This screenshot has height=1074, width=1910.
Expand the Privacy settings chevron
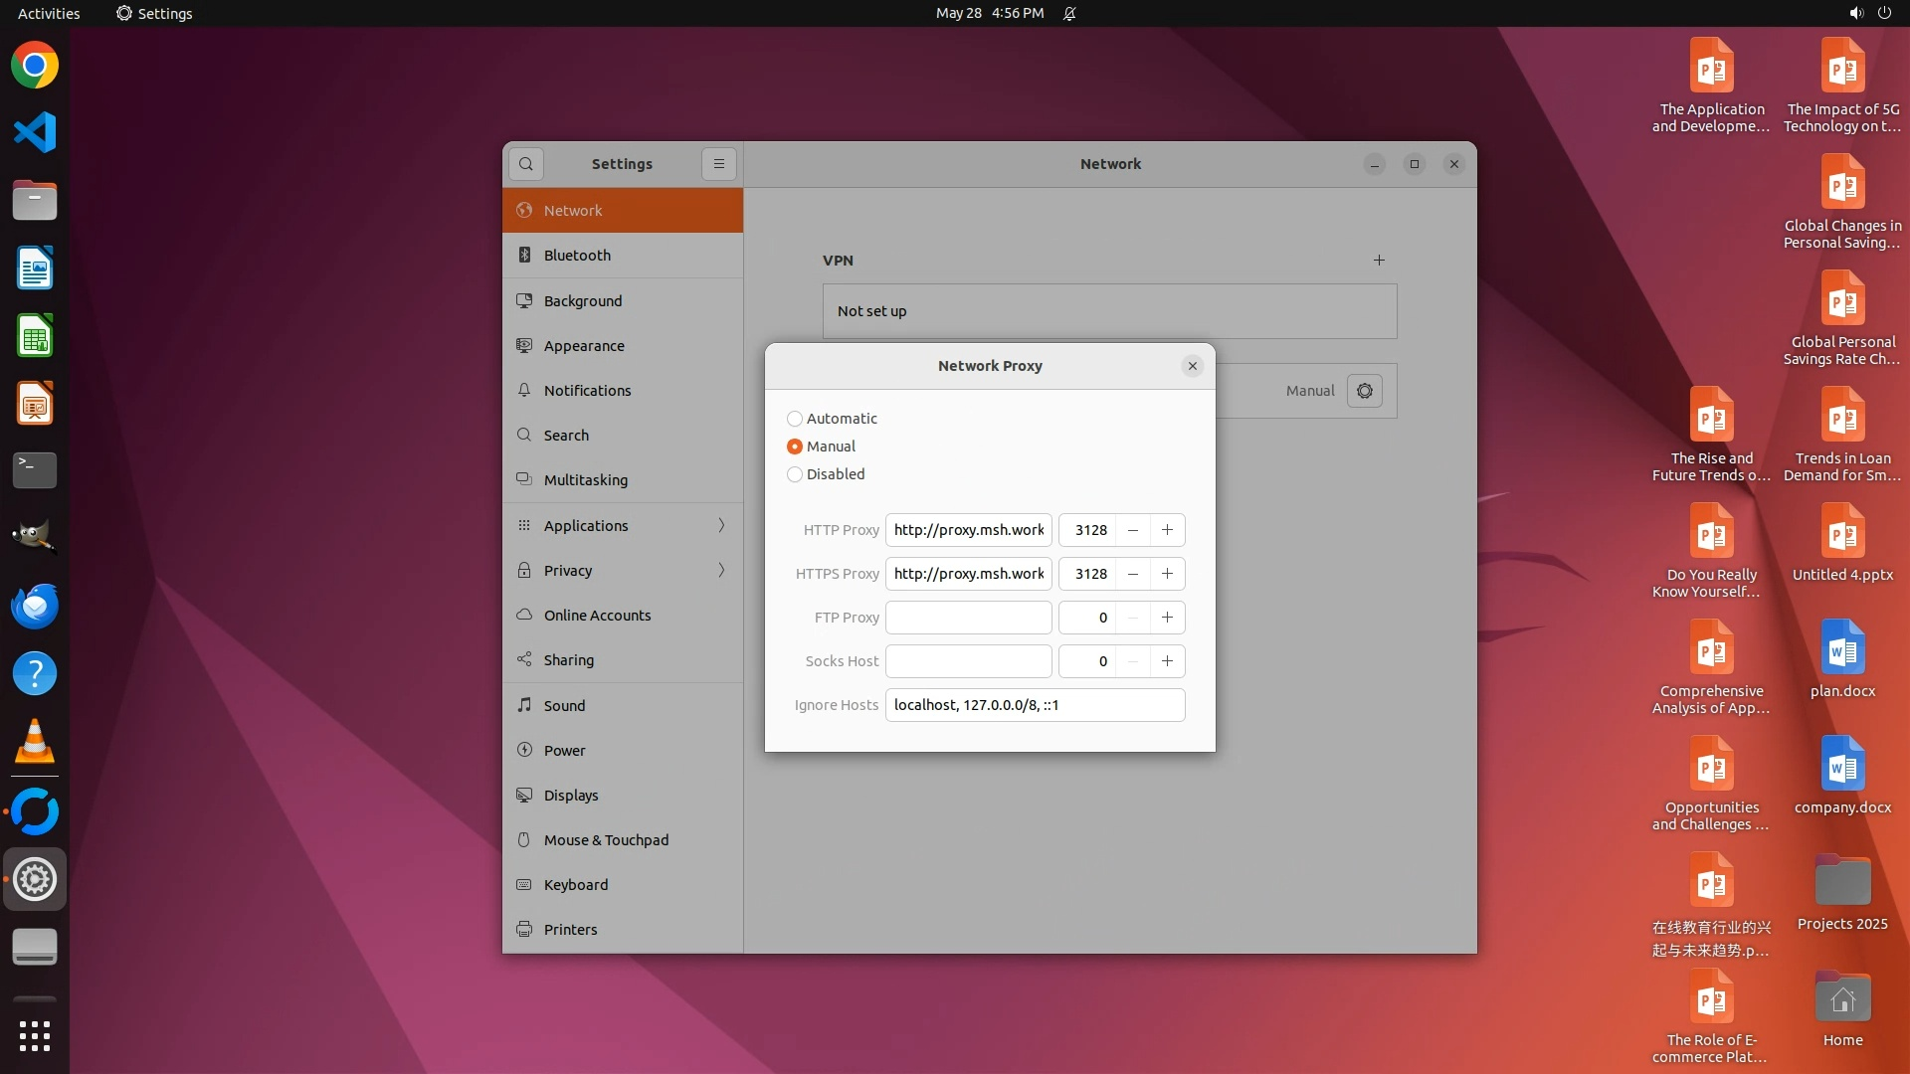(x=721, y=570)
